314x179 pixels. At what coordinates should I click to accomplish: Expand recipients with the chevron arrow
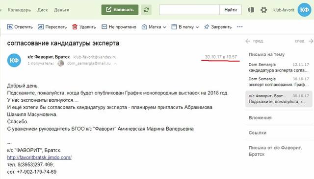click(115, 64)
